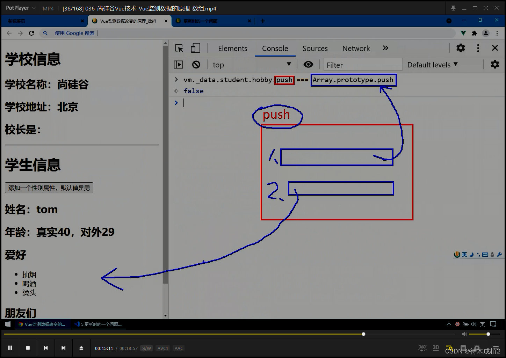
Task: Toggle the 360 degree video mode
Action: tap(422, 348)
